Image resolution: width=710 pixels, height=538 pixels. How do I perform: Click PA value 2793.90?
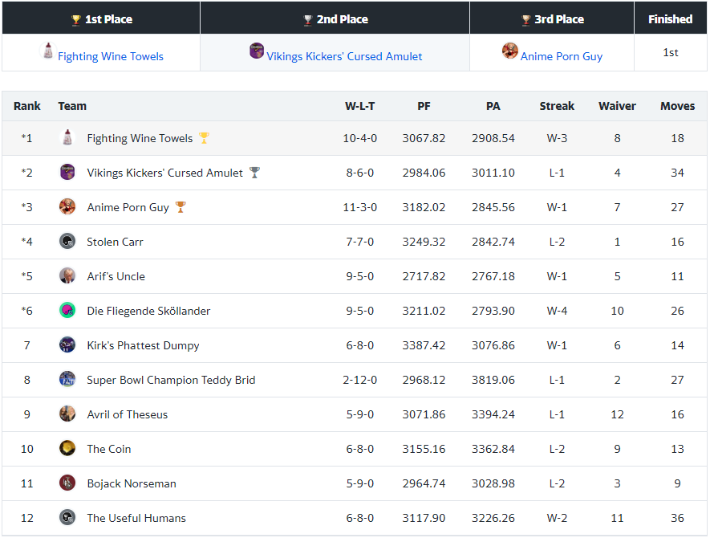coord(493,311)
